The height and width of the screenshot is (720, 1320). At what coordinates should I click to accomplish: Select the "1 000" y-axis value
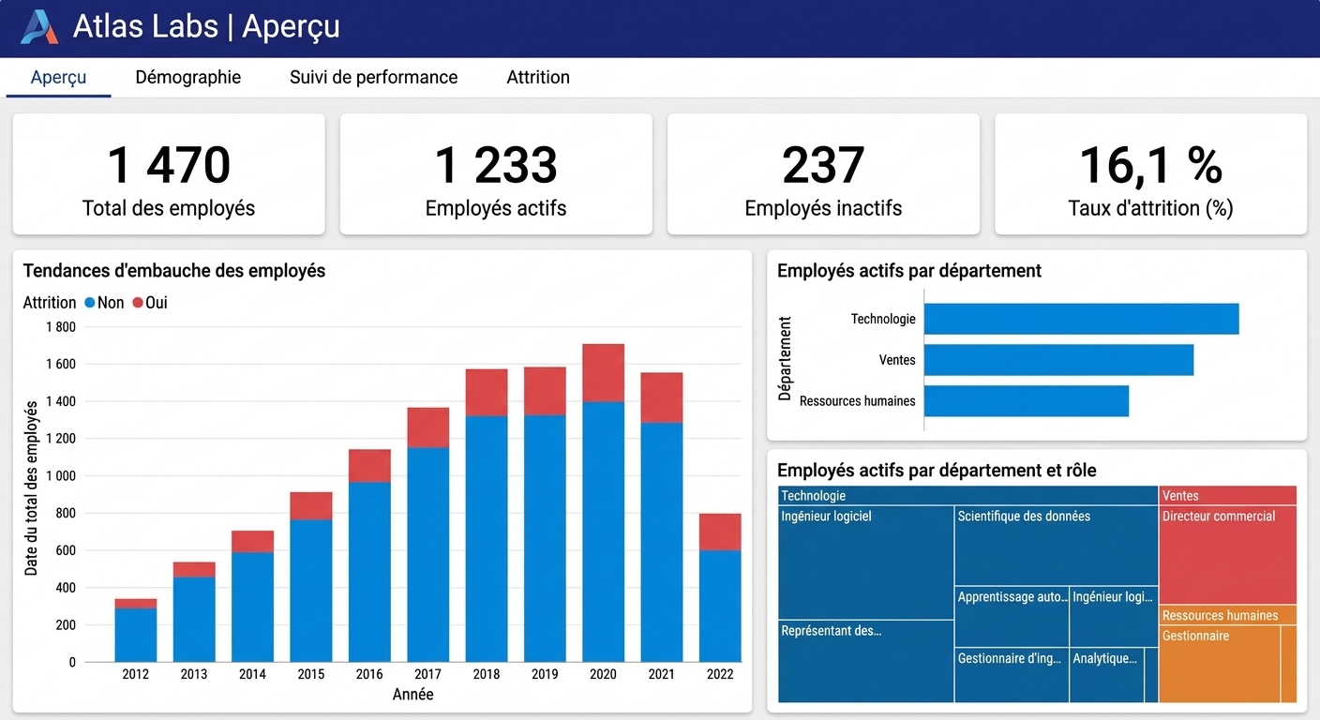click(61, 476)
